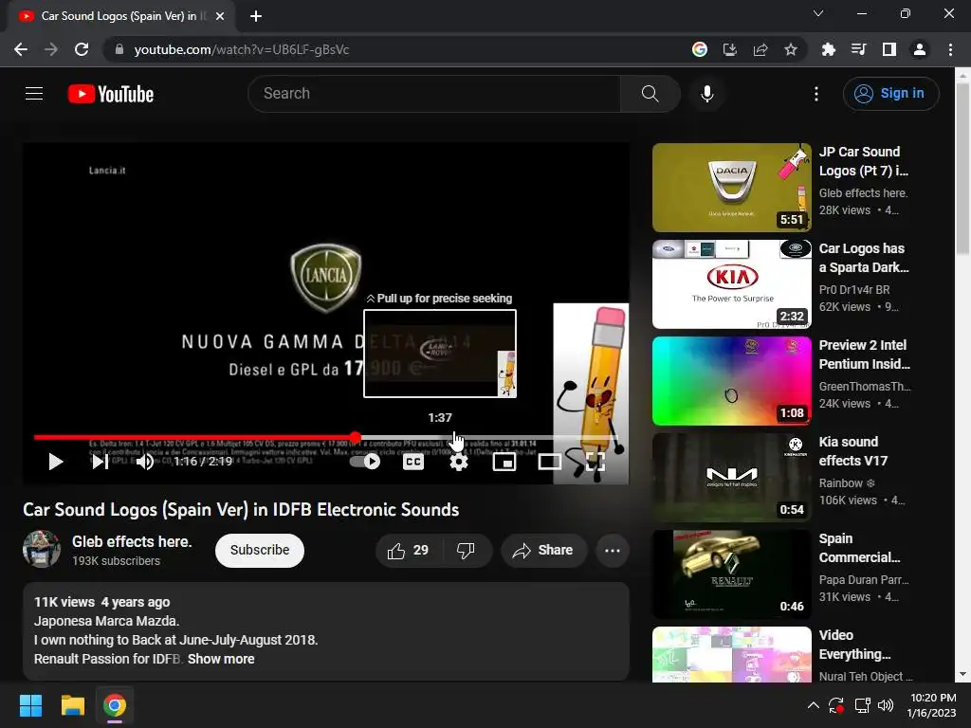Open Chrome profile avatar
Viewport: 971px width, 728px height.
(920, 49)
